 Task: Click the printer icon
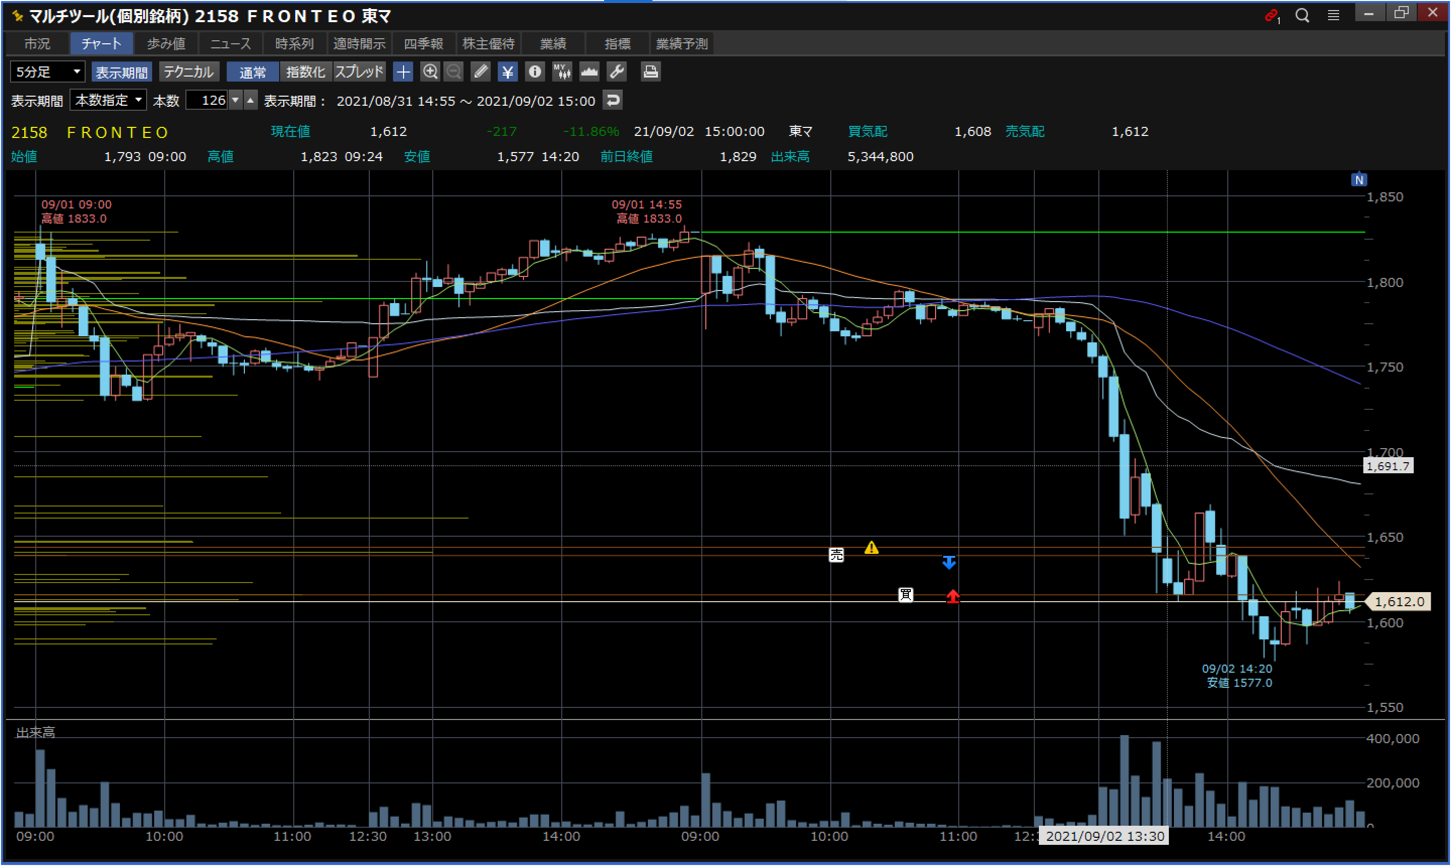[x=650, y=72]
